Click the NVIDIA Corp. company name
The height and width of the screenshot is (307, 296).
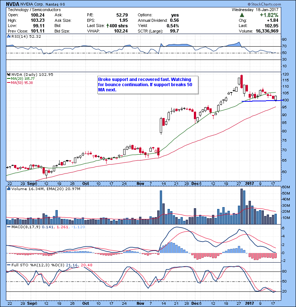pyautogui.click(x=32, y=4)
